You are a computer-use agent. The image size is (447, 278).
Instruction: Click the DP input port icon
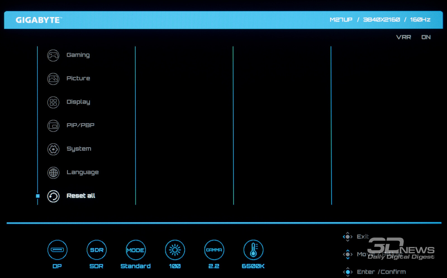[x=57, y=250]
